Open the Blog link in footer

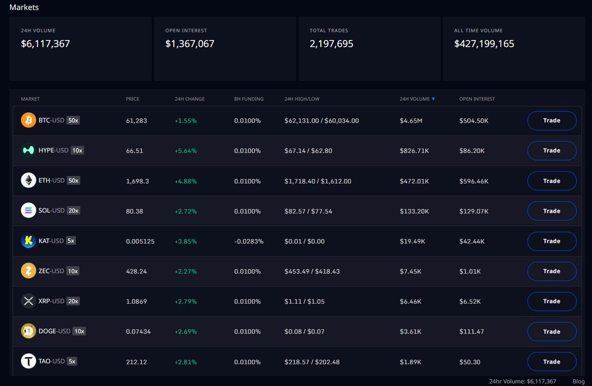click(x=578, y=382)
